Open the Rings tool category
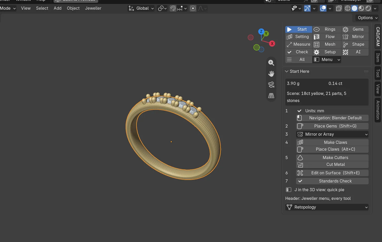382x242 pixels. pyautogui.click(x=327, y=29)
